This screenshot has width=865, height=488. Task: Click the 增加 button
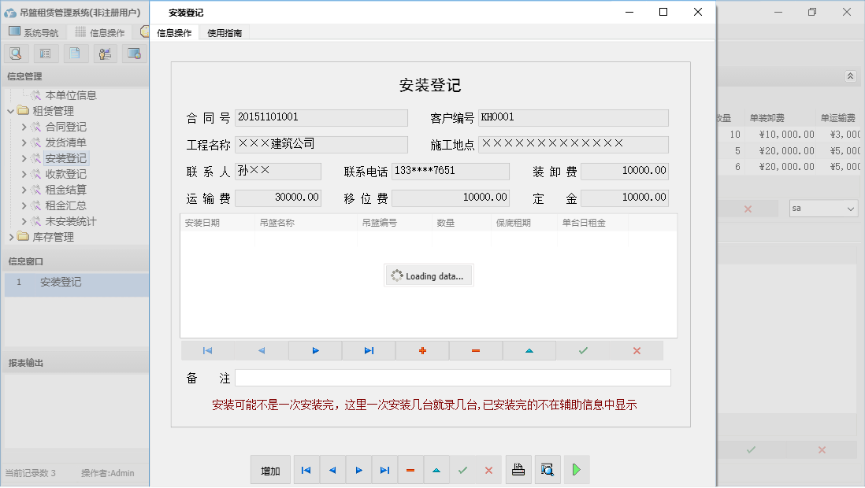pos(270,469)
